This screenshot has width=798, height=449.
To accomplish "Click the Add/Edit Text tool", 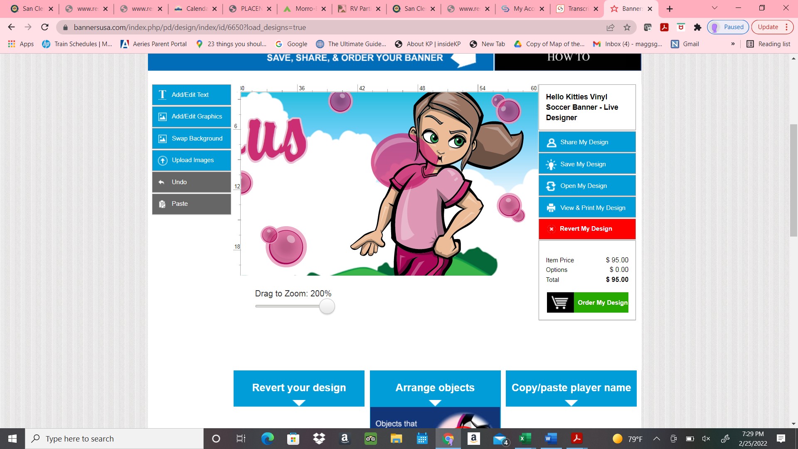I will click(x=191, y=95).
